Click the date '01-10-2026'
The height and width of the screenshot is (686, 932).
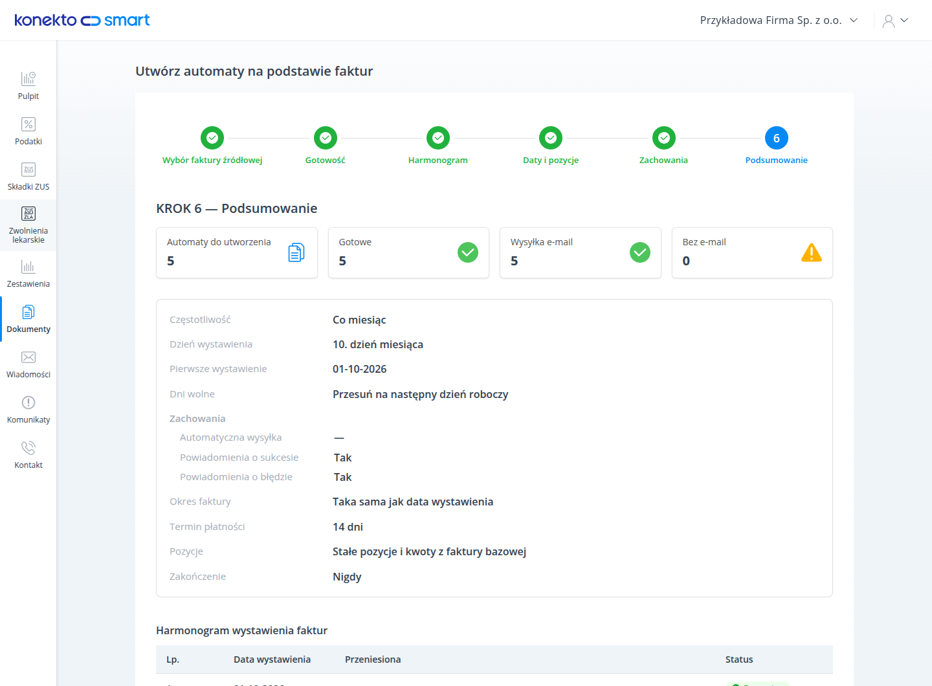360,369
